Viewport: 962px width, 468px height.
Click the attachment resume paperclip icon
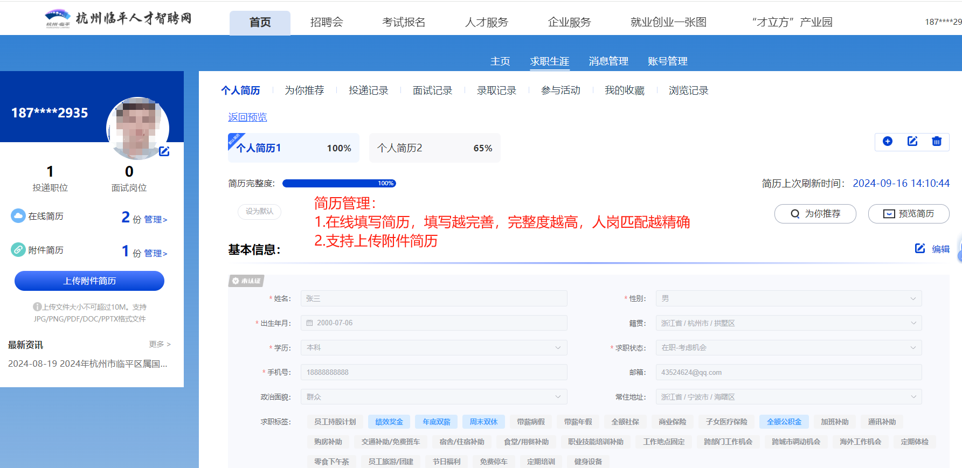(18, 250)
